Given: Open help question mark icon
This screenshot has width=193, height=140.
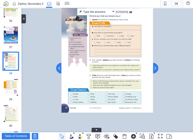Looking at the screenshot, I should [188, 3].
